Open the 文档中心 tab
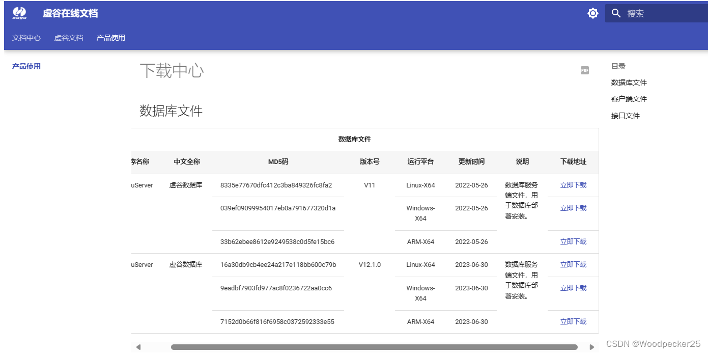 pos(26,38)
